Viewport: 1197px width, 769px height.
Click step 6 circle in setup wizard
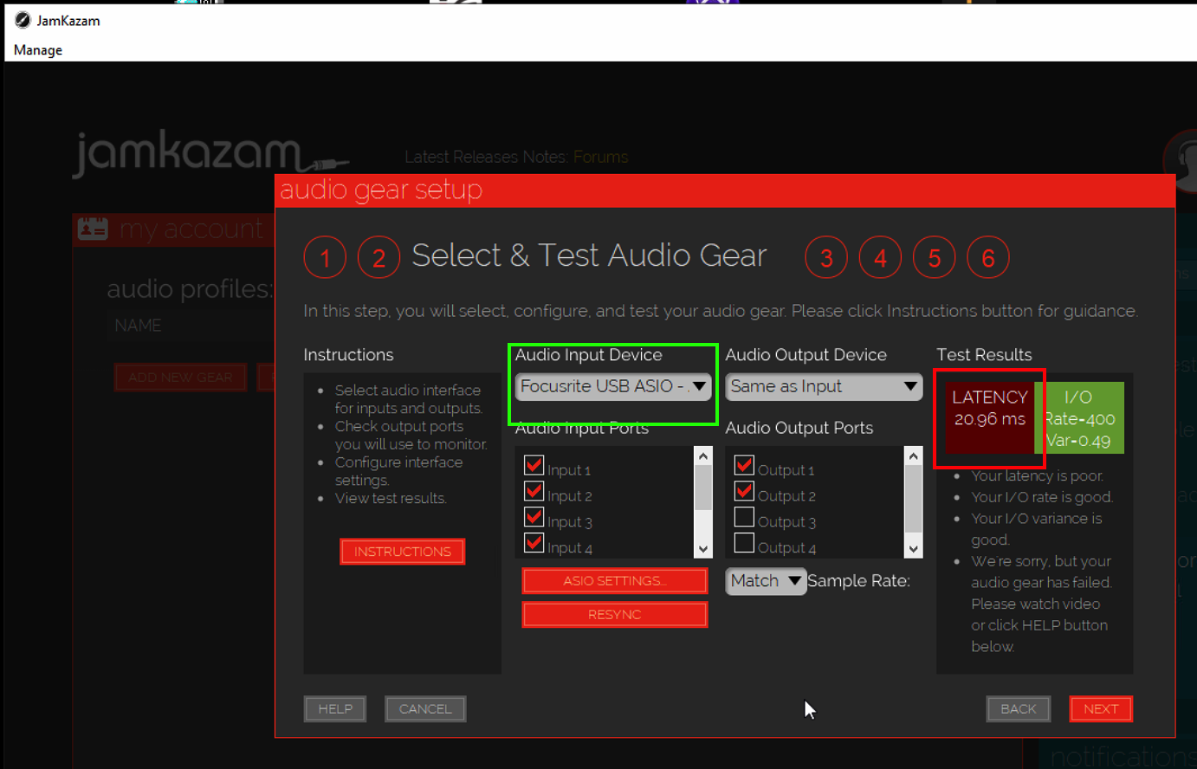988,257
